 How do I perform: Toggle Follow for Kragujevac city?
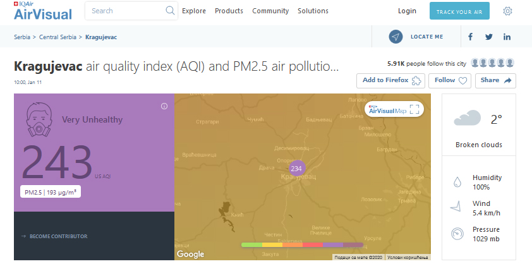[x=449, y=80]
